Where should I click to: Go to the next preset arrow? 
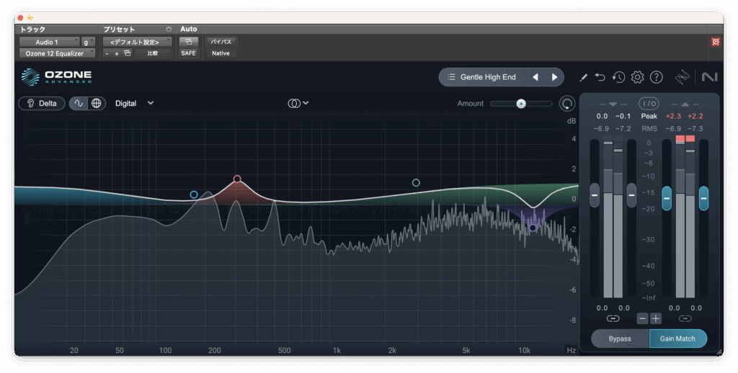pos(554,77)
